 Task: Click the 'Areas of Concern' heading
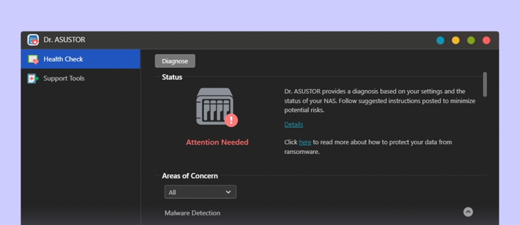[190, 176]
